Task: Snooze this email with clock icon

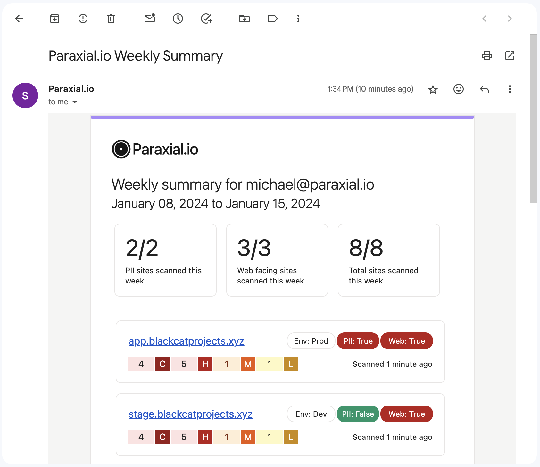Action: pos(178,19)
